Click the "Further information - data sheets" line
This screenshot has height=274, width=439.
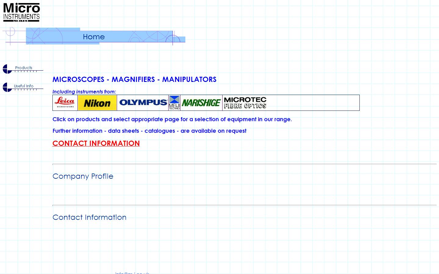[x=149, y=131]
